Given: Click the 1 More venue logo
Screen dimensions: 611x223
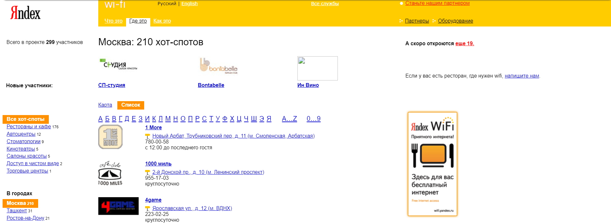Looking at the screenshot, I should click(x=110, y=137).
